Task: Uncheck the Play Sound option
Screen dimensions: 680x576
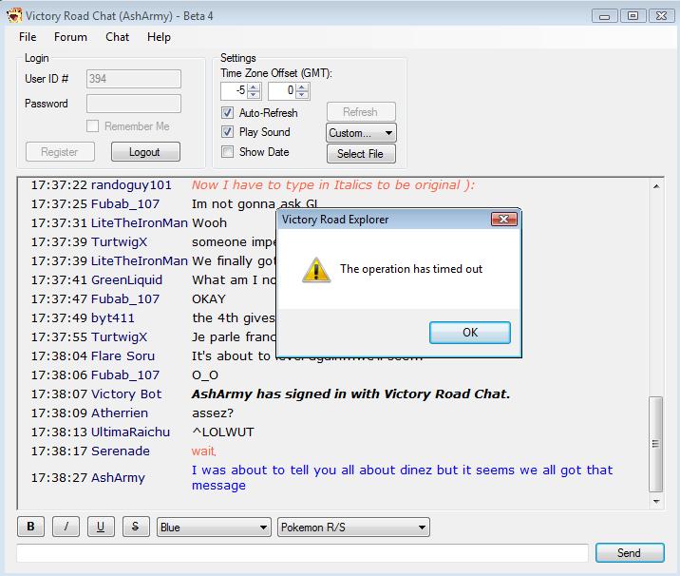Action: 227,132
